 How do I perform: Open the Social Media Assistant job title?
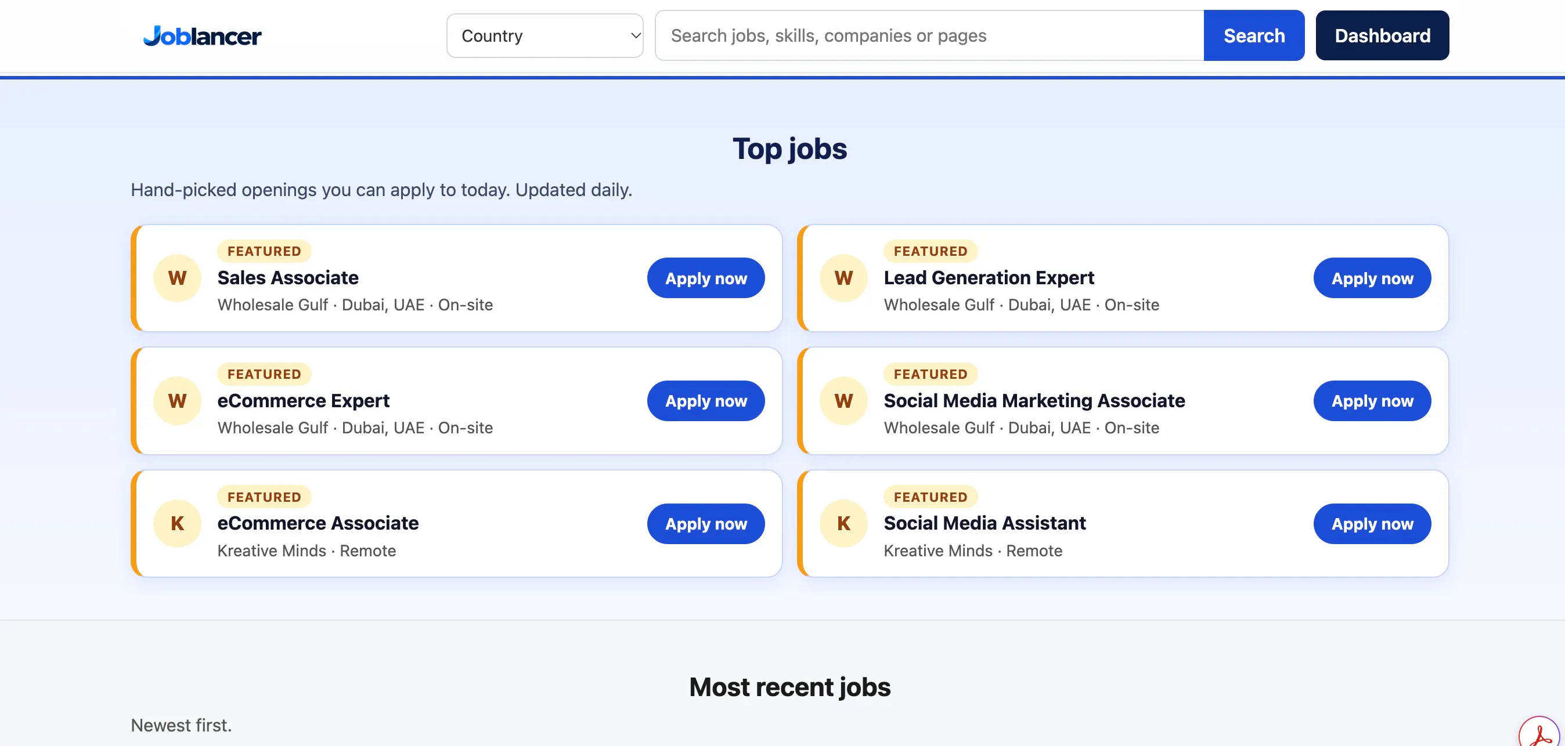click(x=984, y=523)
